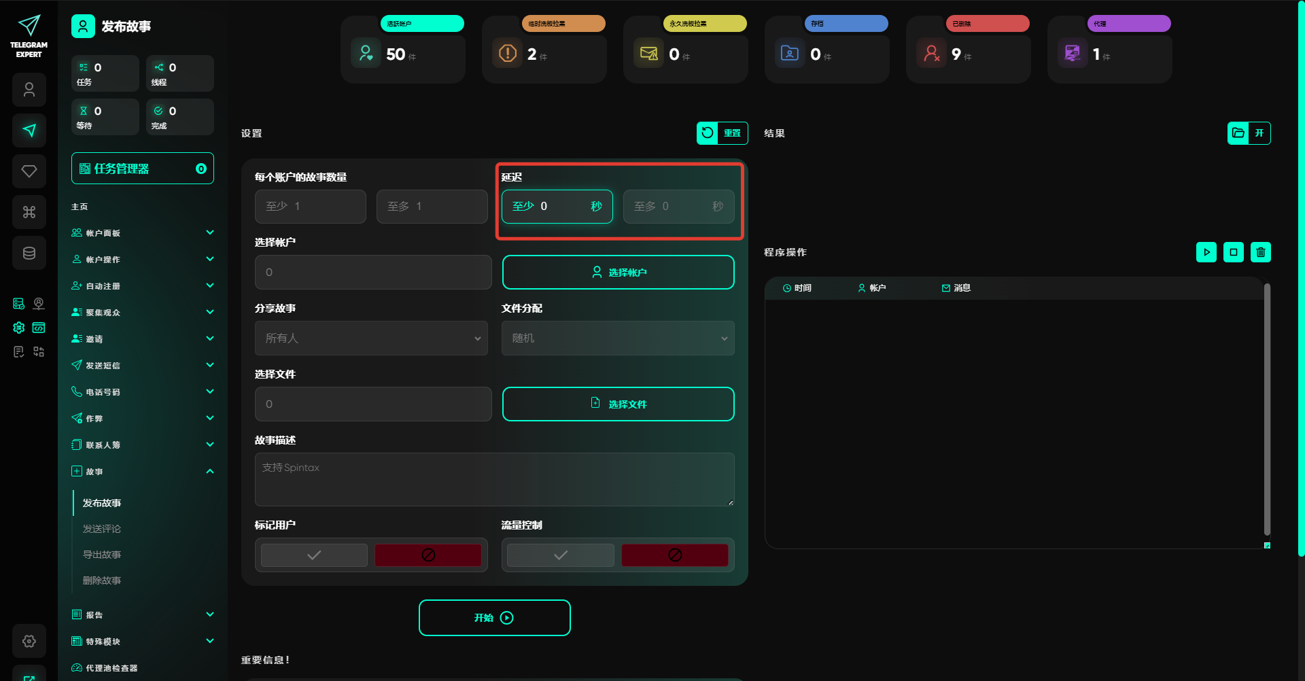
Task: Click the command key icon in sidebar
Action: pyautogui.click(x=29, y=212)
